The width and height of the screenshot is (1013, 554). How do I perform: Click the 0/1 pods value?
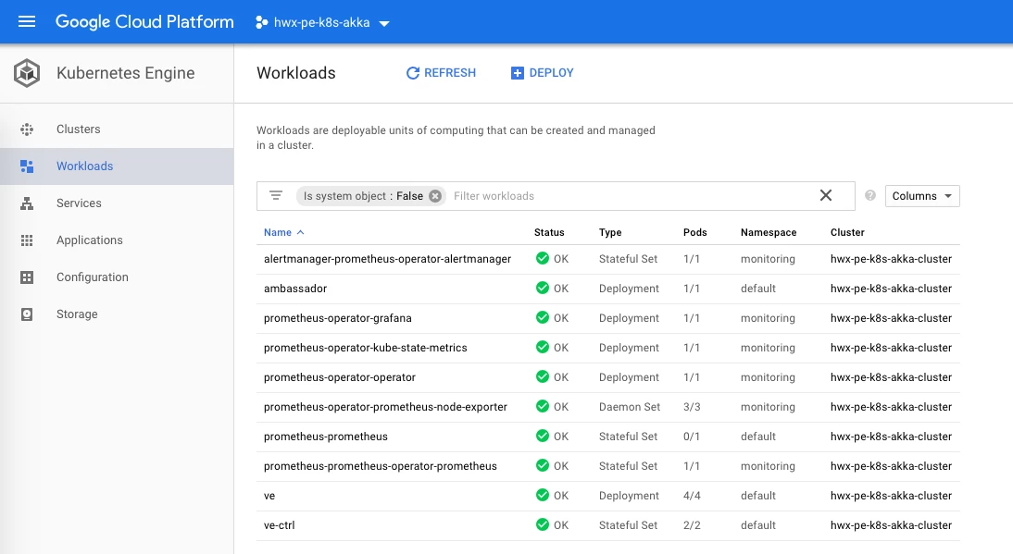[x=692, y=437]
